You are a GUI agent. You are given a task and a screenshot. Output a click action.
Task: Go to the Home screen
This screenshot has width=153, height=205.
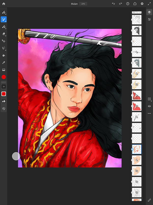point(4,4)
